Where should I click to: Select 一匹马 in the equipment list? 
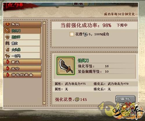click(22, 56)
